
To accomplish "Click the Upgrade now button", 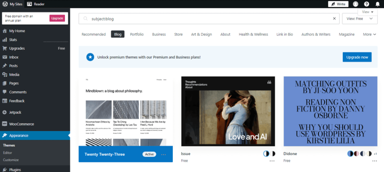I will (357, 57).
